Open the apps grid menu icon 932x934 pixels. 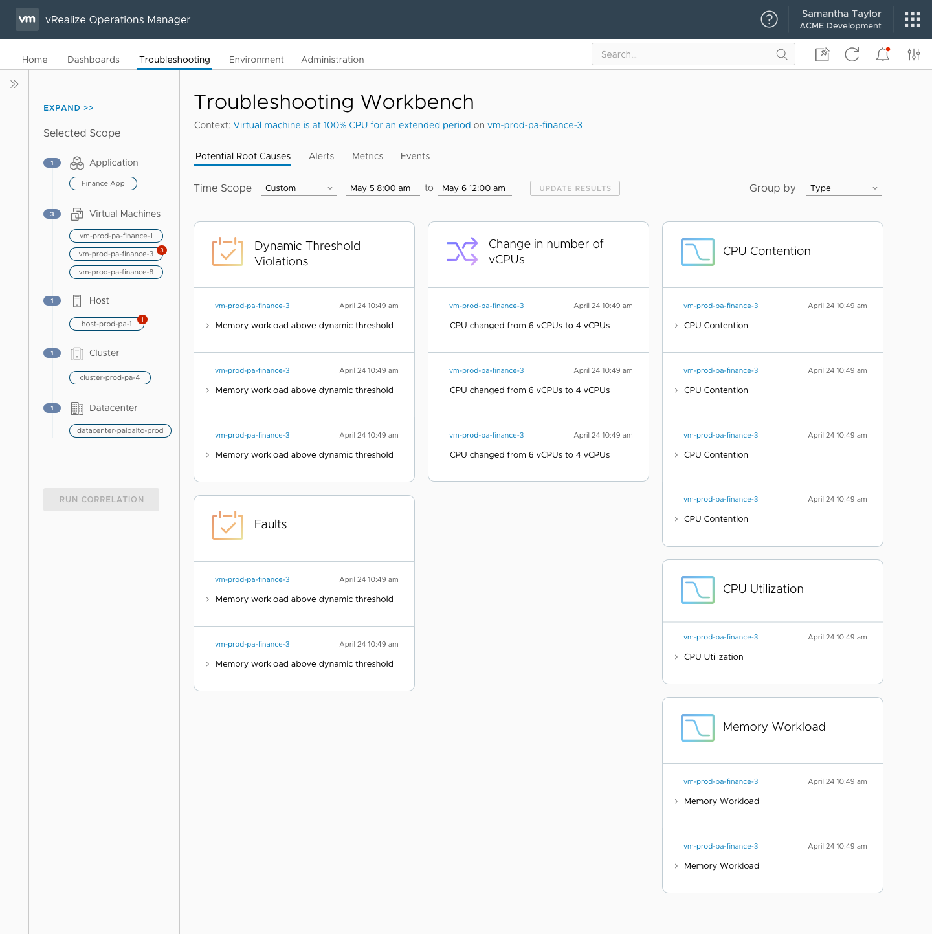tap(913, 19)
